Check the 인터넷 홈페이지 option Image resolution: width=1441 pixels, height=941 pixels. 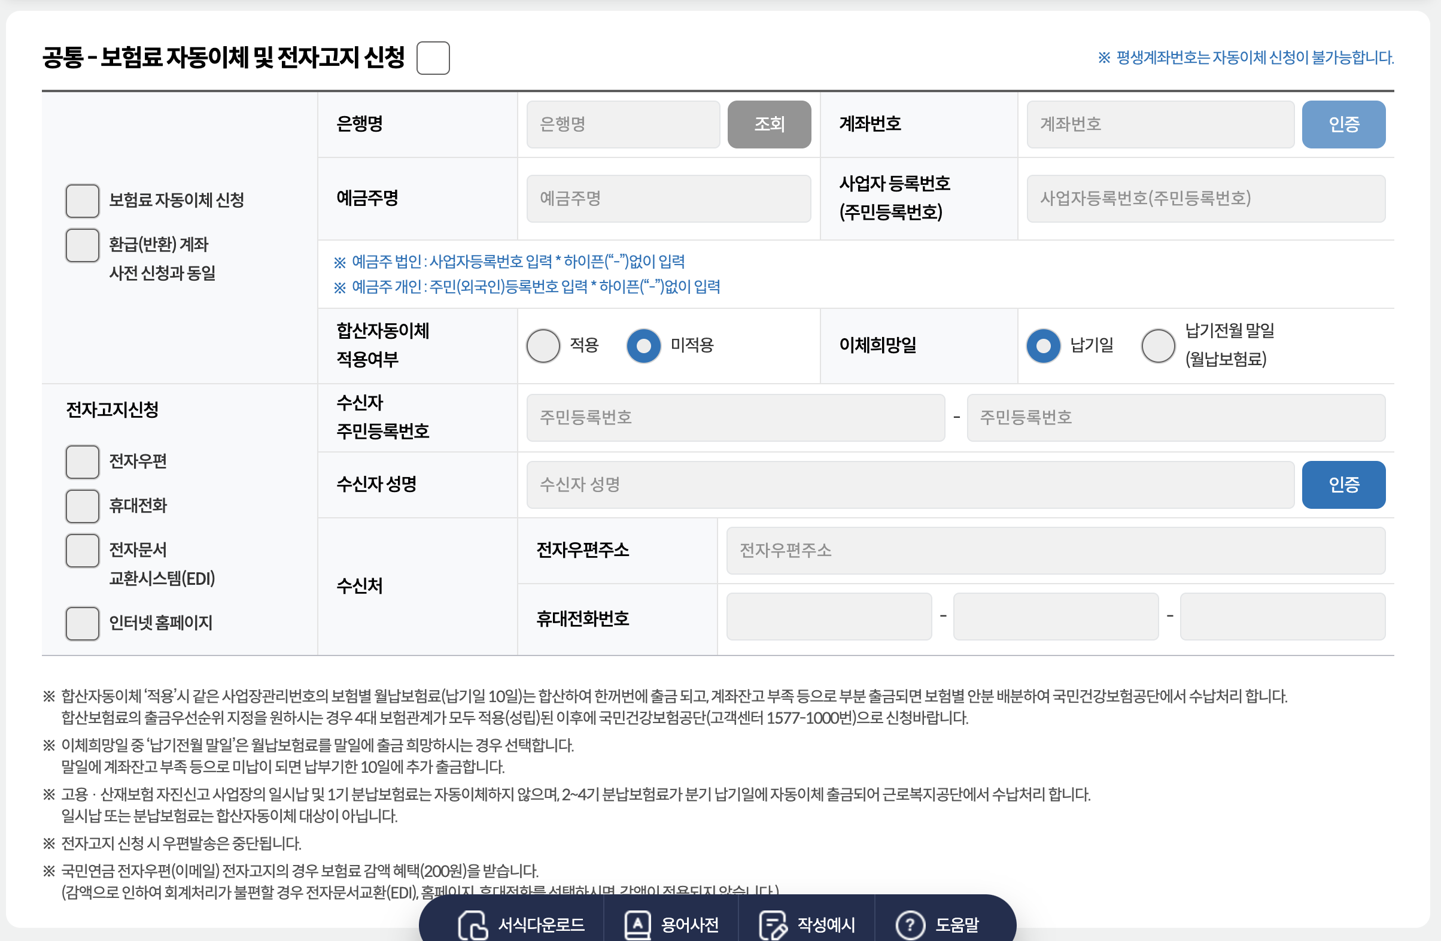(x=83, y=623)
